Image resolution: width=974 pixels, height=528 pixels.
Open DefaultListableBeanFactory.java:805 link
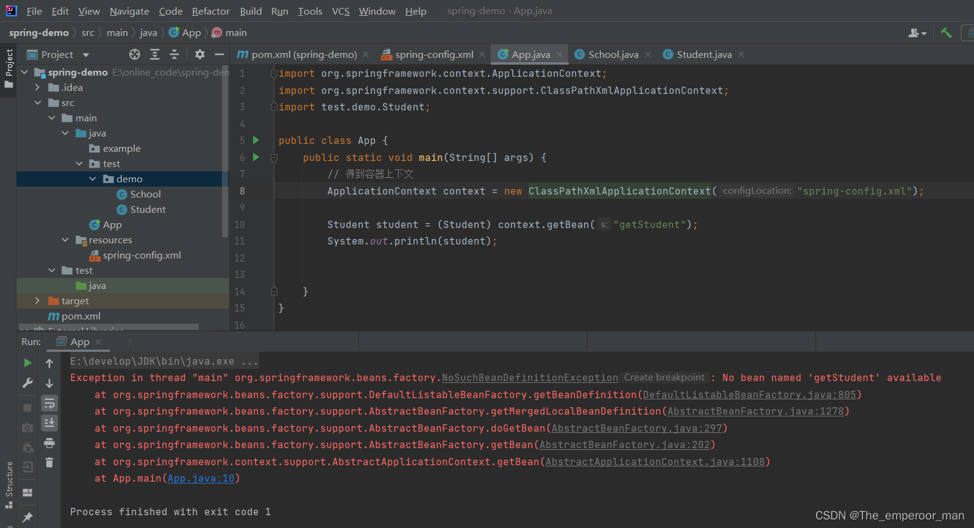pos(750,395)
